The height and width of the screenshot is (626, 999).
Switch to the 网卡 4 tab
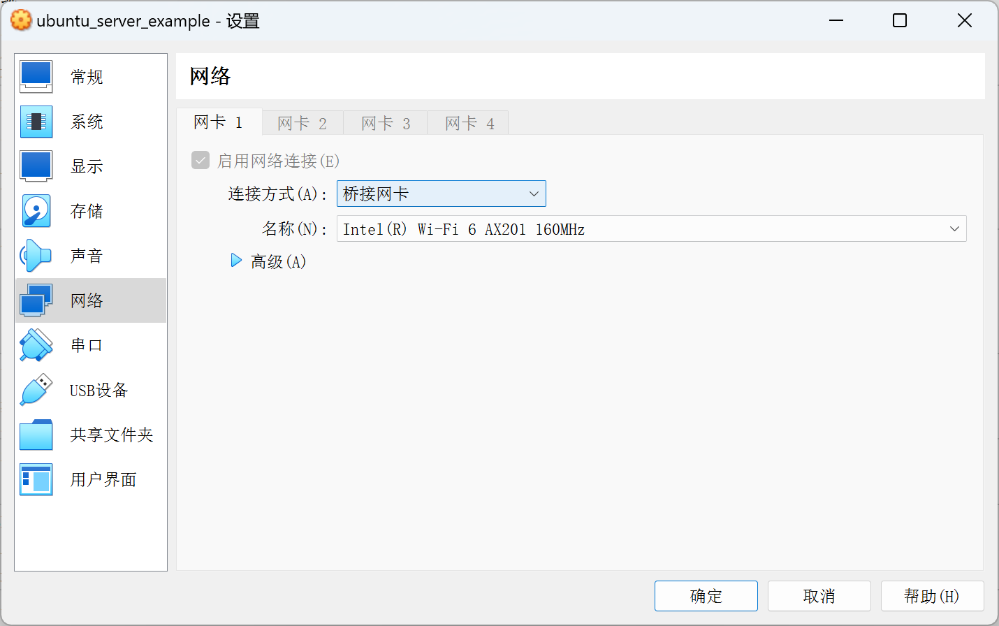[469, 124]
